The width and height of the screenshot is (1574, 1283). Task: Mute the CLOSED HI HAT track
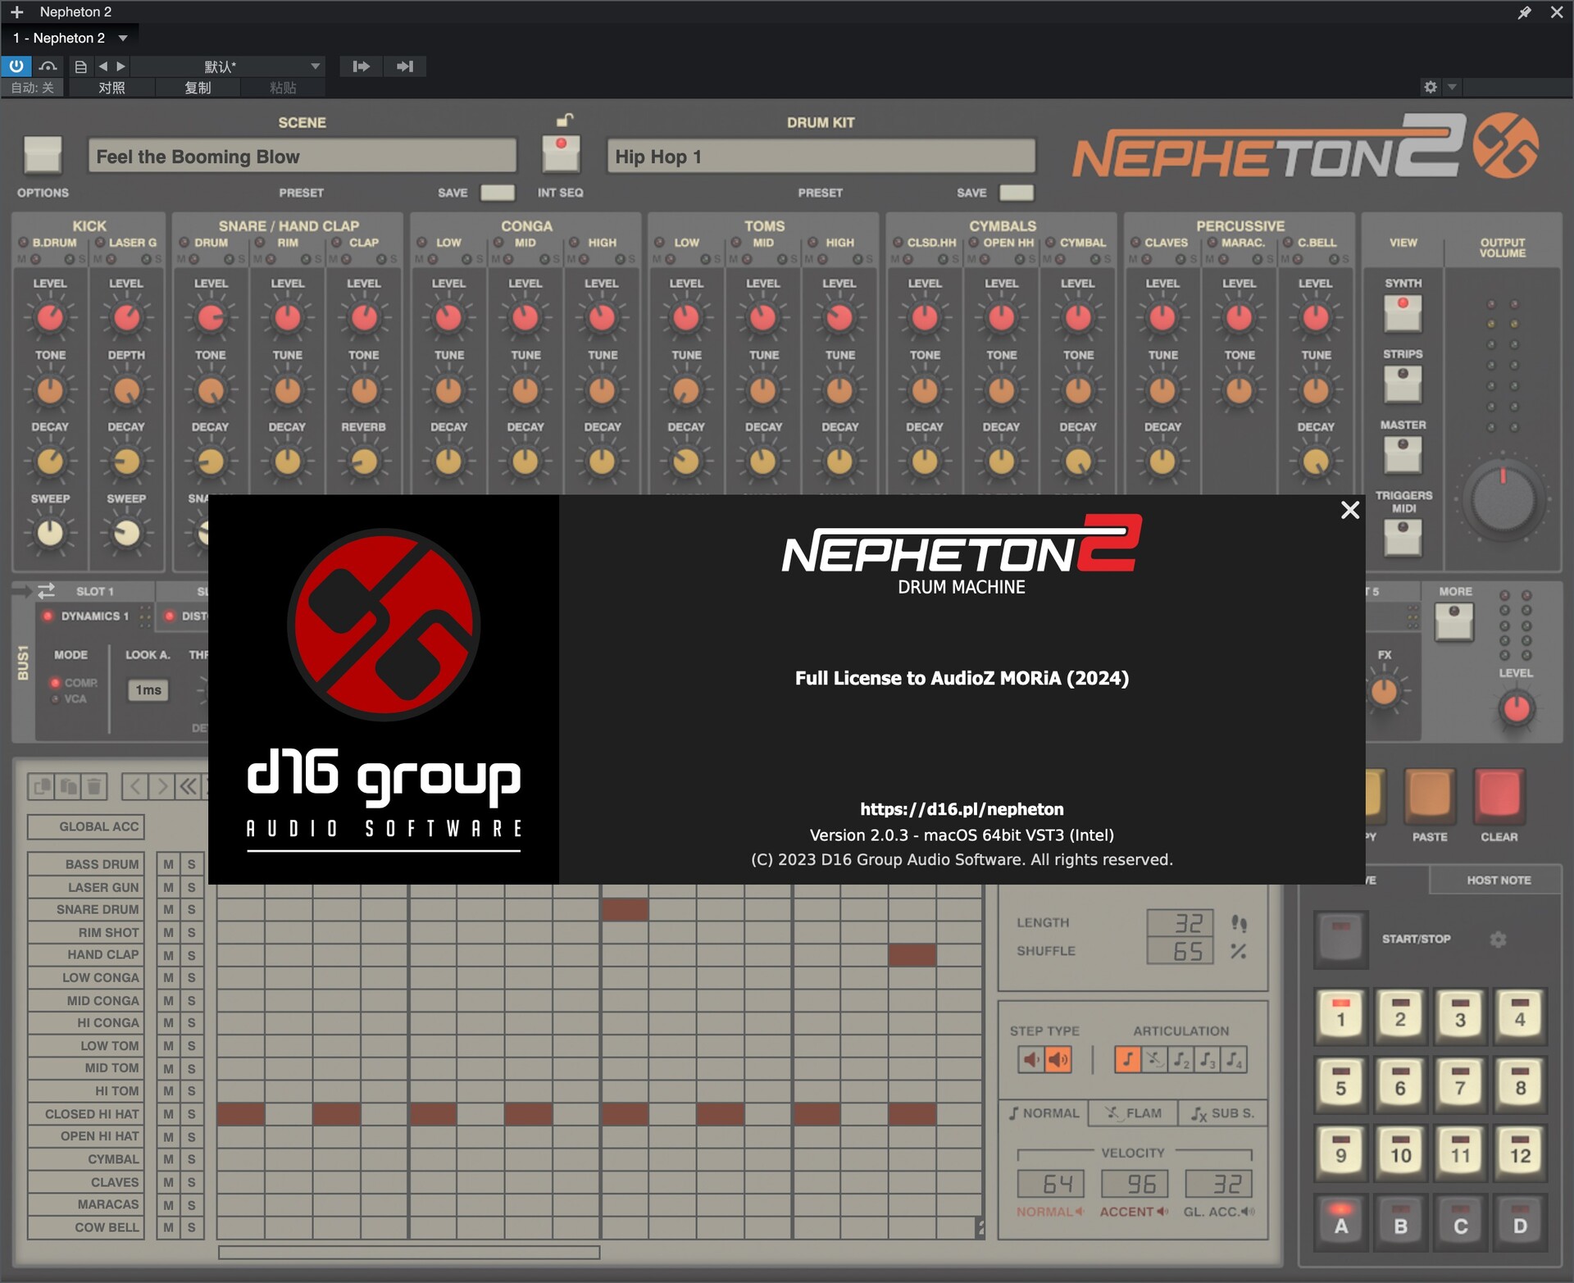(x=168, y=1113)
